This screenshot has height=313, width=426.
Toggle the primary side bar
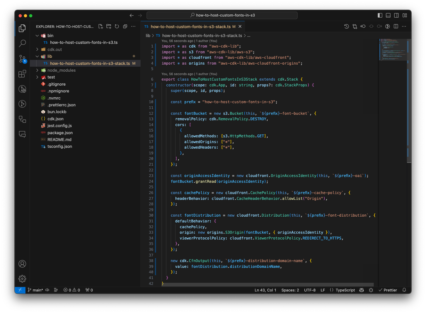tap(380, 15)
